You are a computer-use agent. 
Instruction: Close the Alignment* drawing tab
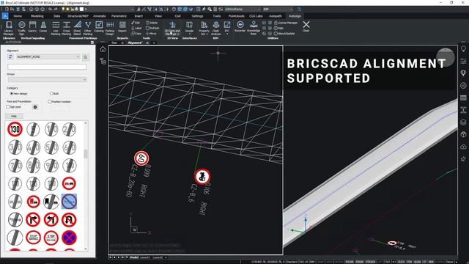click(147, 43)
